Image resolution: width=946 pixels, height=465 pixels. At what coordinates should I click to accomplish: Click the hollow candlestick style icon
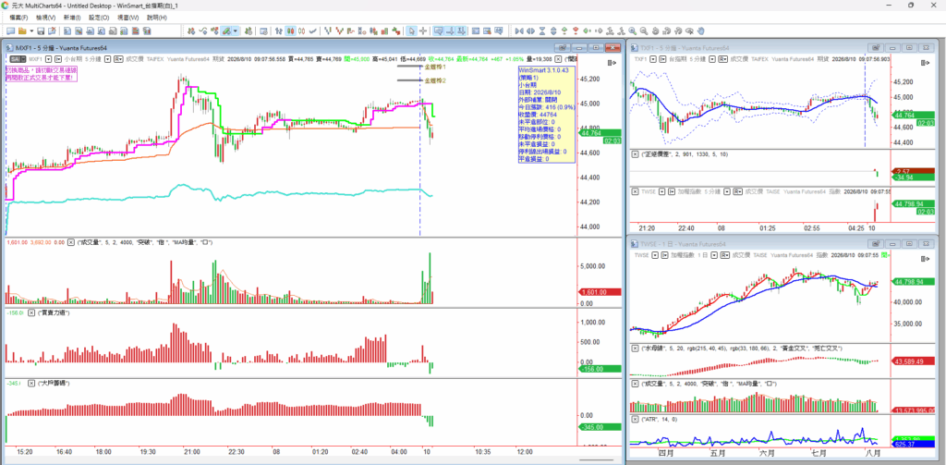coord(301,31)
